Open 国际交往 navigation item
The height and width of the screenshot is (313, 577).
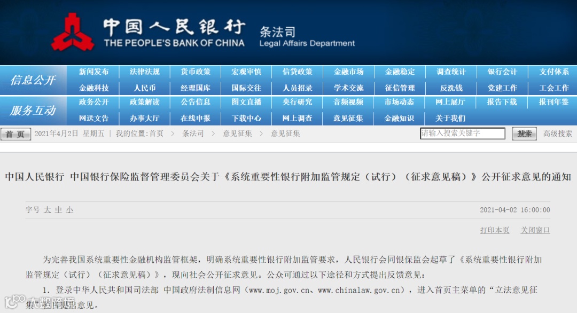[x=246, y=88]
